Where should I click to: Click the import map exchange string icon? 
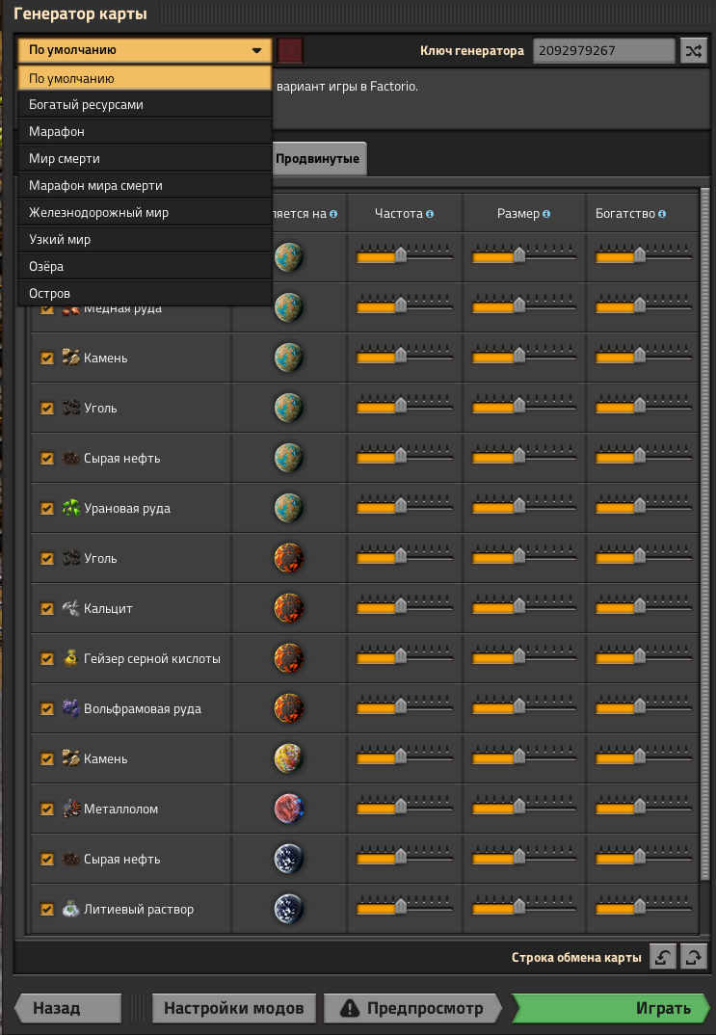(x=663, y=957)
